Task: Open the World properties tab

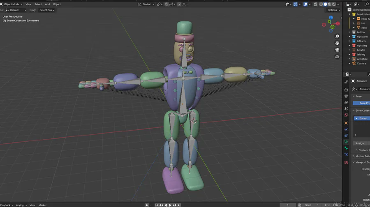Action: point(346,115)
